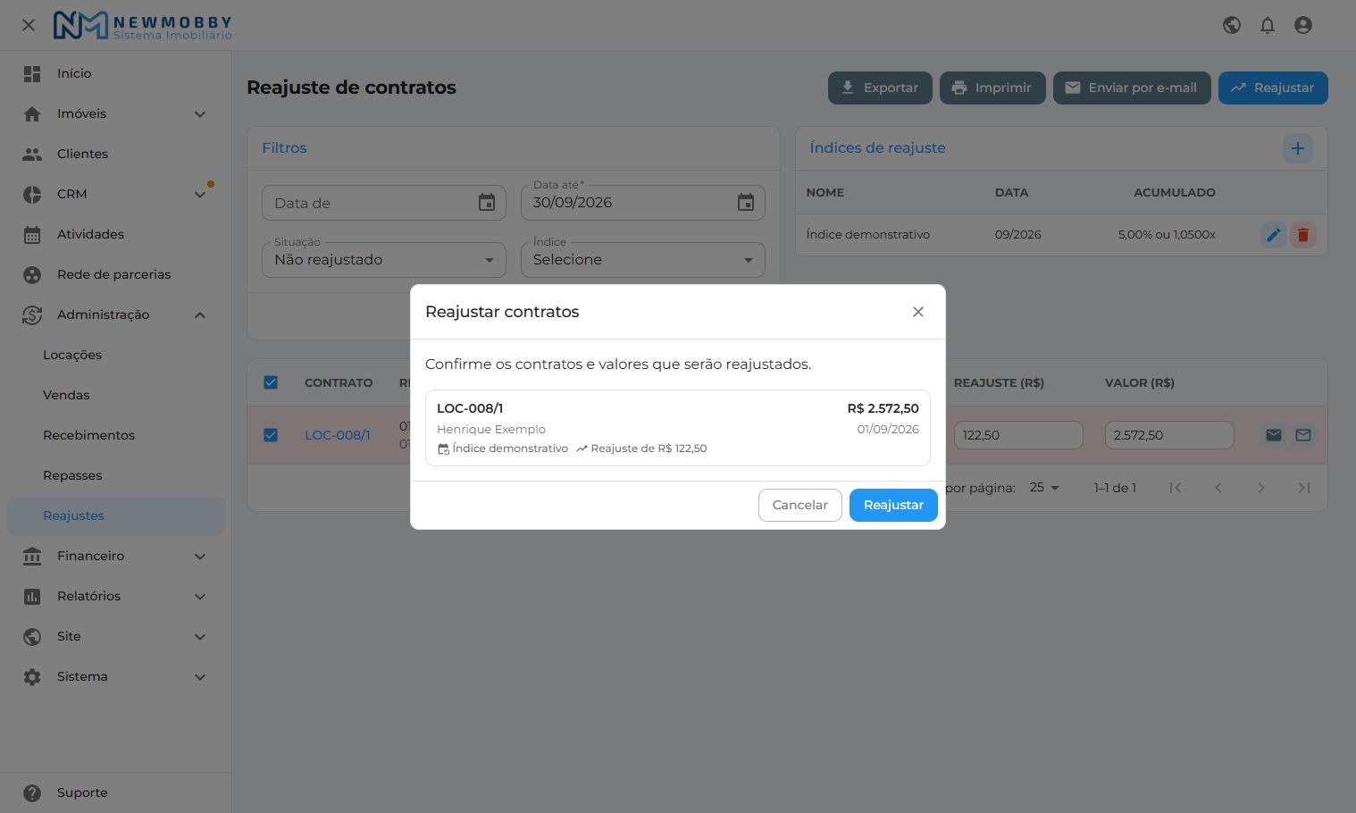Open Repasses submenu item
1356x813 pixels.
[116, 475]
